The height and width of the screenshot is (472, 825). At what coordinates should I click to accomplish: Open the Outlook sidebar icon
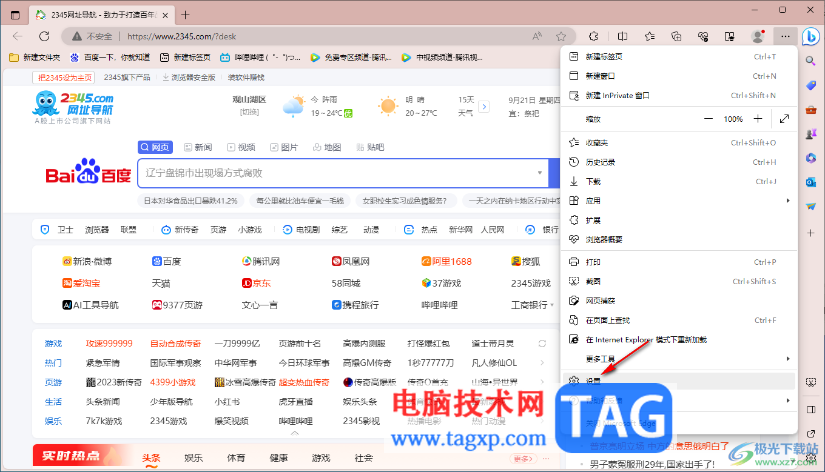coord(811,182)
